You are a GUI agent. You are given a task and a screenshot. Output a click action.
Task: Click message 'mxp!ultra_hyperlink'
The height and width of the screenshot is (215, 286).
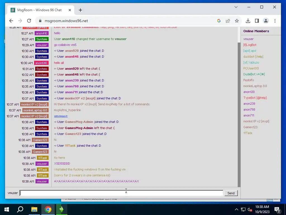tap(67, 110)
